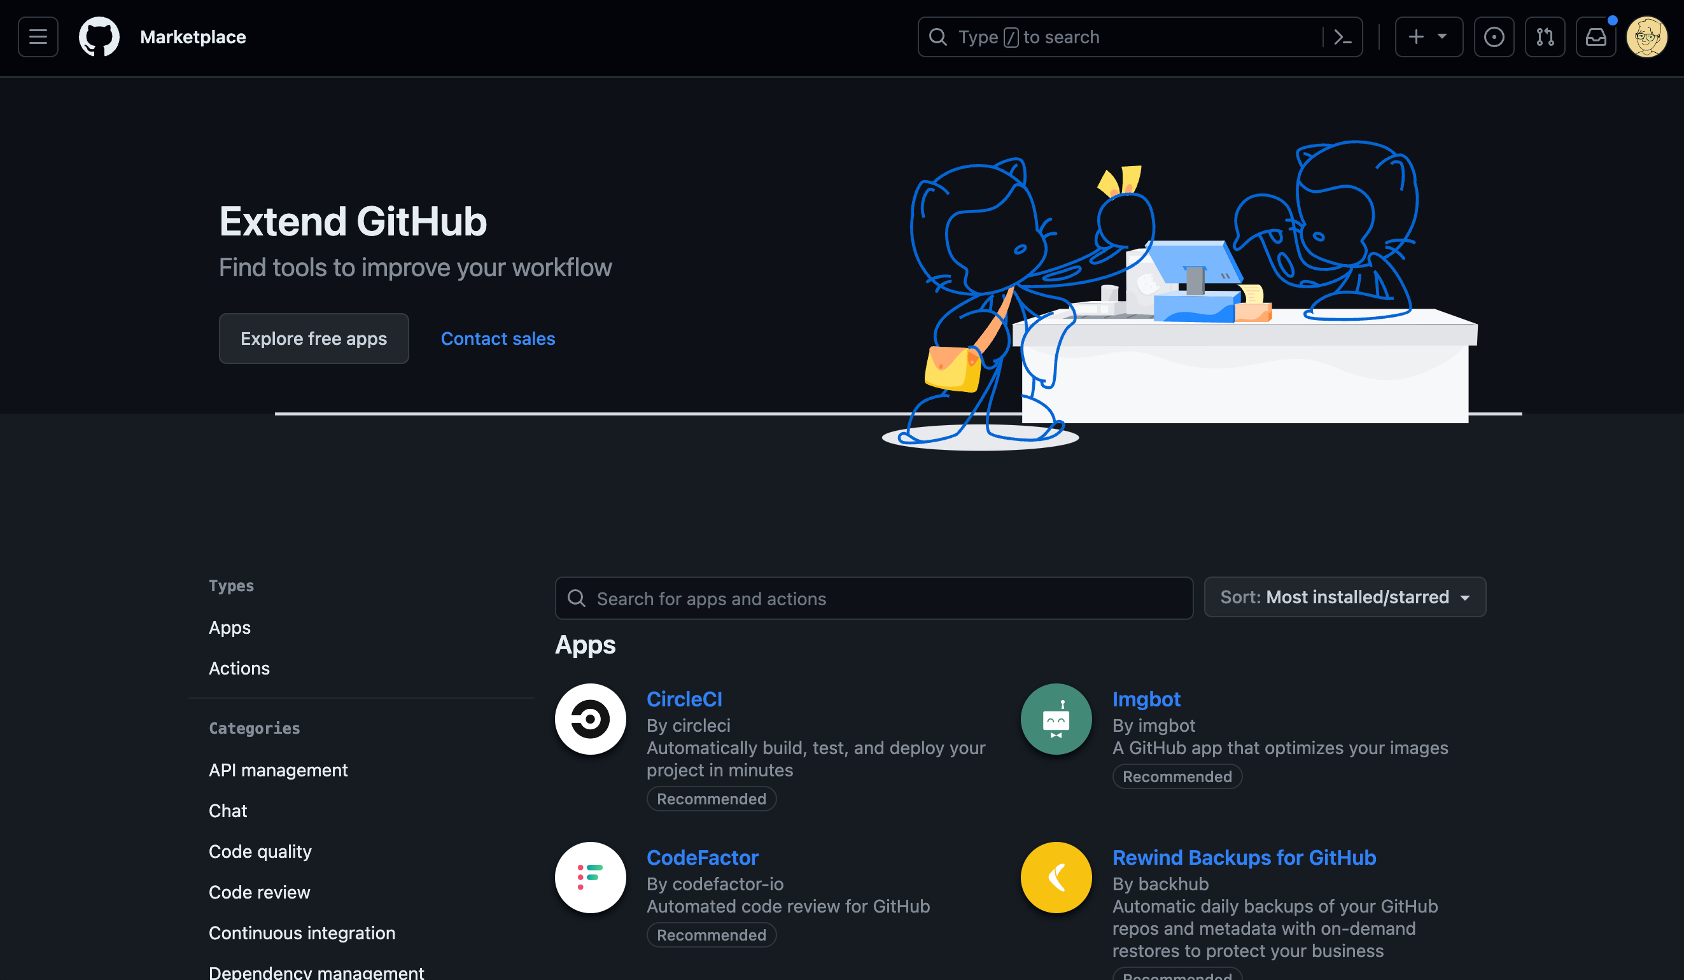Open the CodeFactor app link

703,857
